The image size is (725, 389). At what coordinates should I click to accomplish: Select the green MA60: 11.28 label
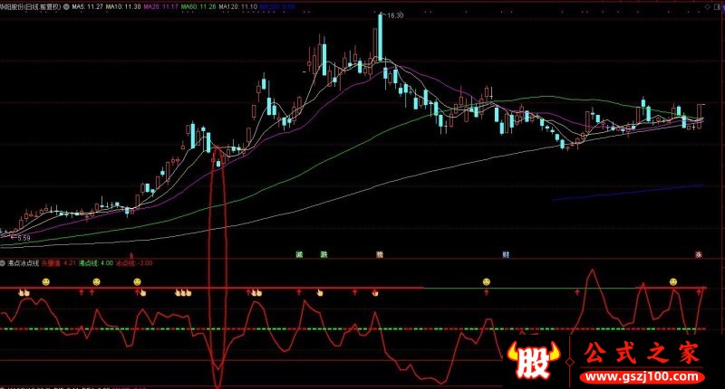pyautogui.click(x=198, y=7)
